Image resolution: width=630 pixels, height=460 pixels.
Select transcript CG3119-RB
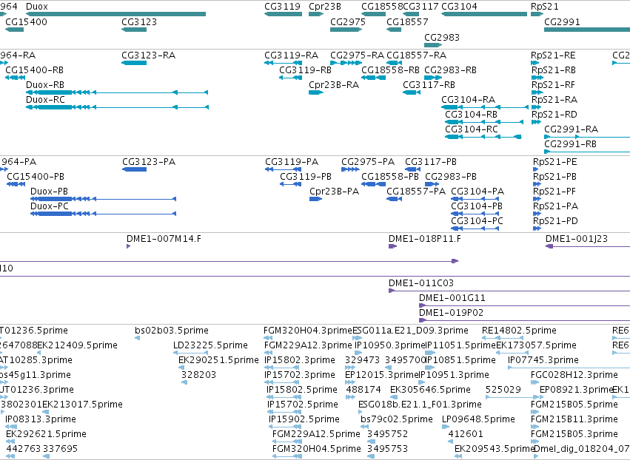pyautogui.click(x=305, y=70)
